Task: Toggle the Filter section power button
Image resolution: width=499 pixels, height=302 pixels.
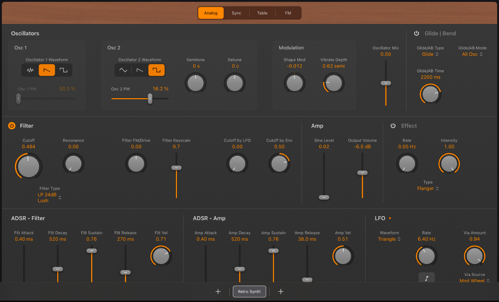Action: 11,125
